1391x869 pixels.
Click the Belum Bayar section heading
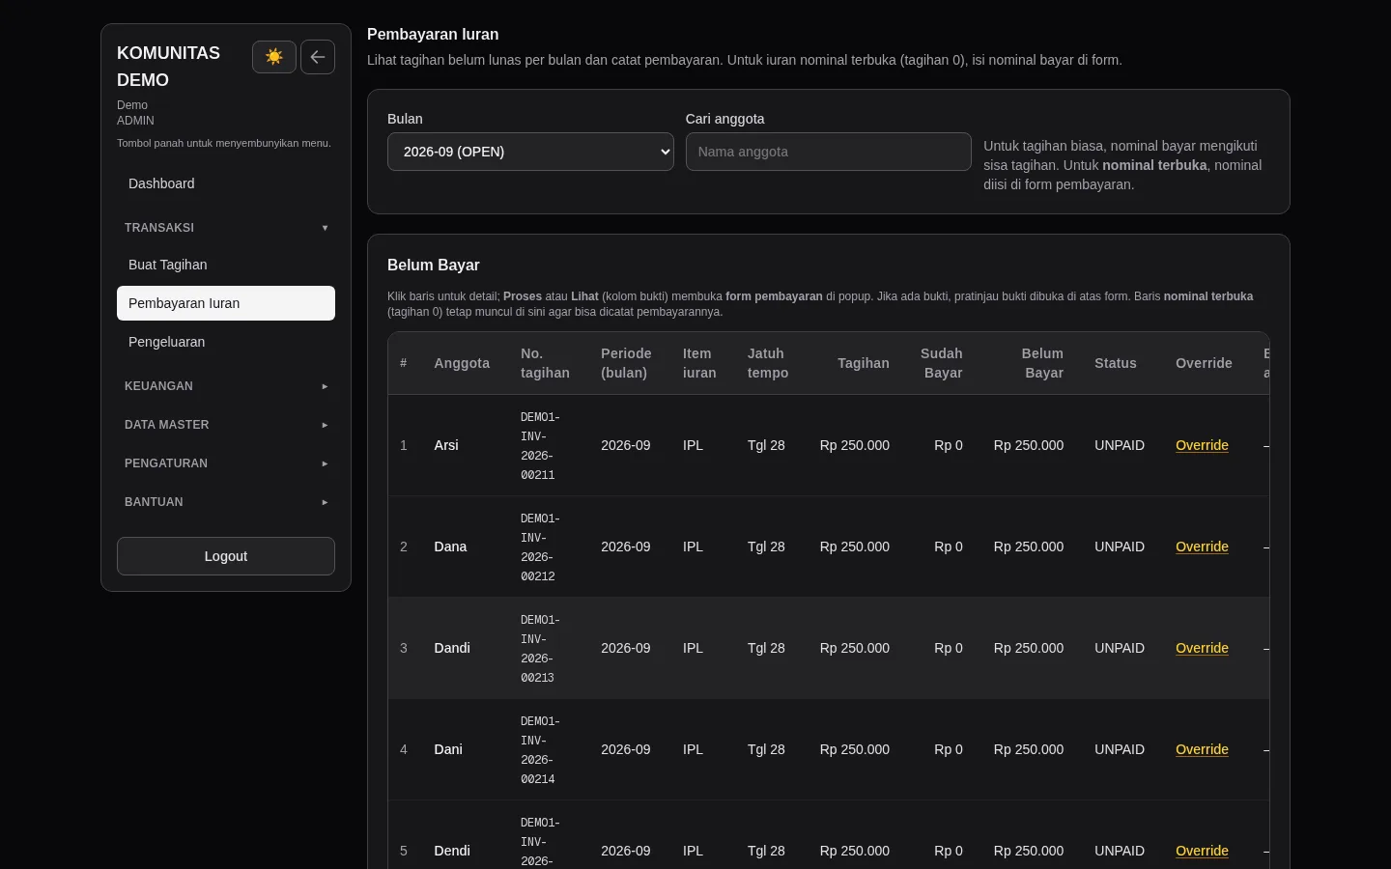tap(434, 265)
